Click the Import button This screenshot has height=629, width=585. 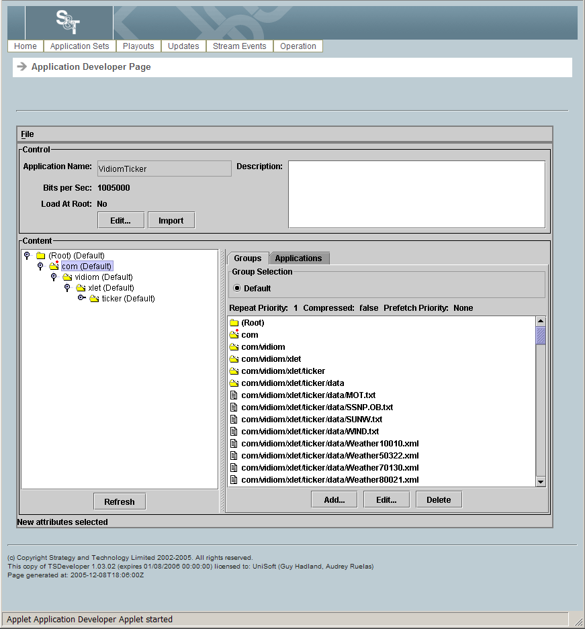tap(171, 221)
